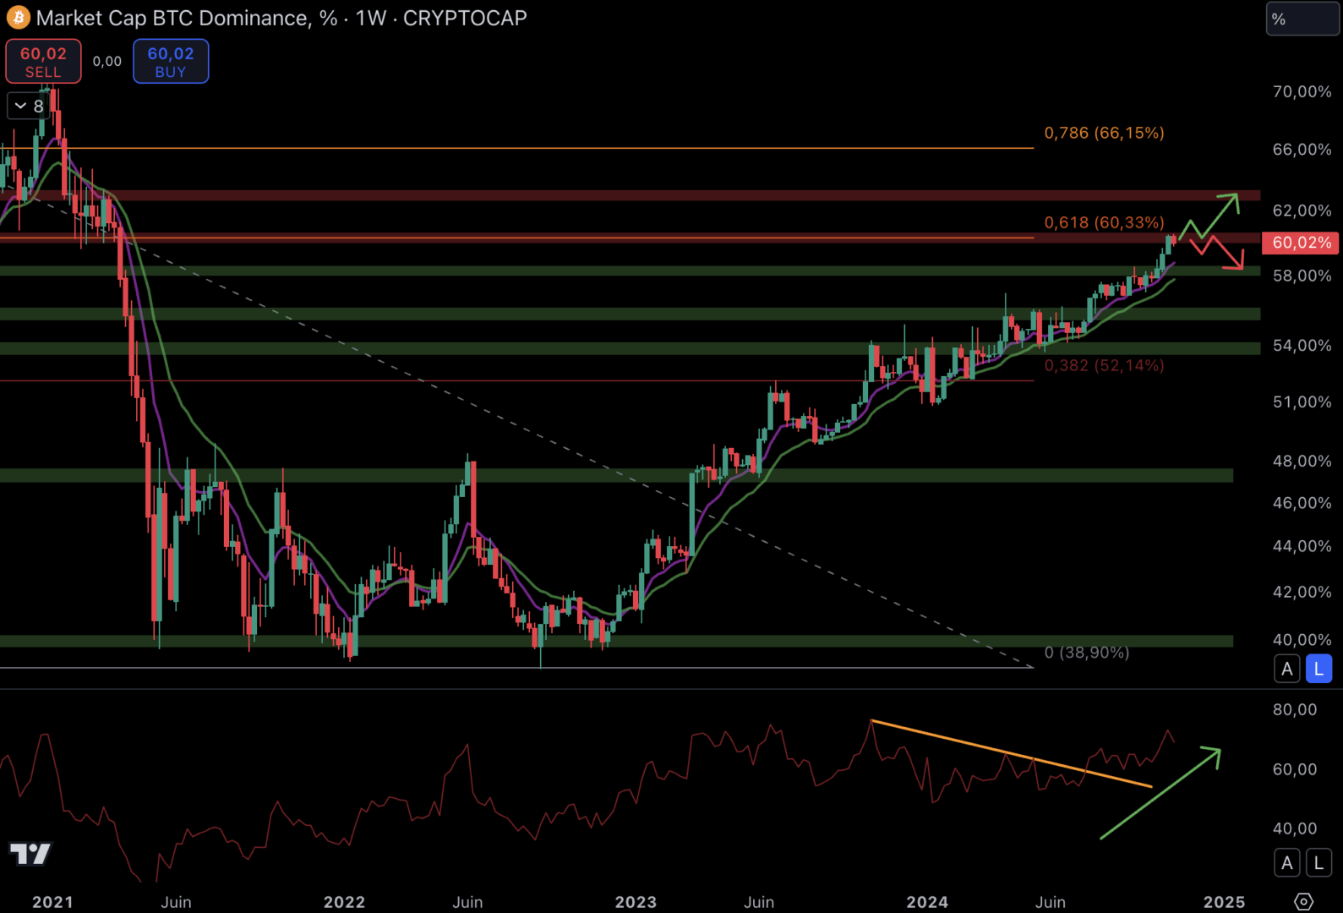This screenshot has width=1343, height=913.
Task: Open the time axis settings gear
Action: tap(1303, 901)
